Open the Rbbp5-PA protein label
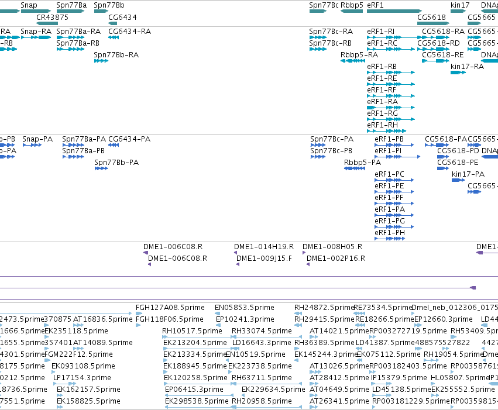Image resolution: width=498 pixels, height=410 pixels. click(362, 163)
